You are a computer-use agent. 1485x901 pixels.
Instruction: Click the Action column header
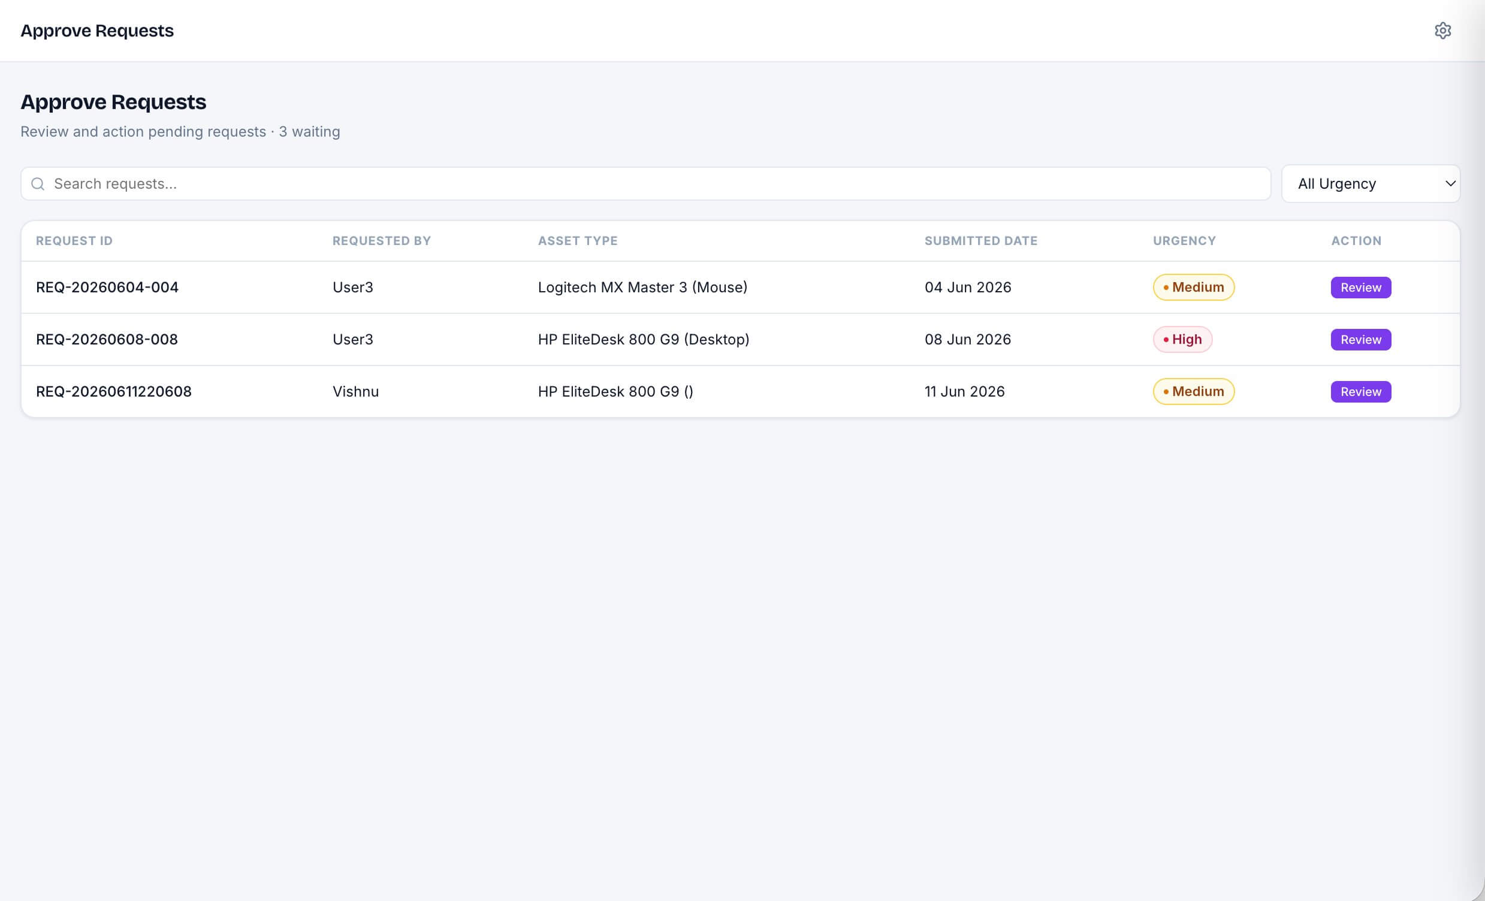pyautogui.click(x=1356, y=241)
